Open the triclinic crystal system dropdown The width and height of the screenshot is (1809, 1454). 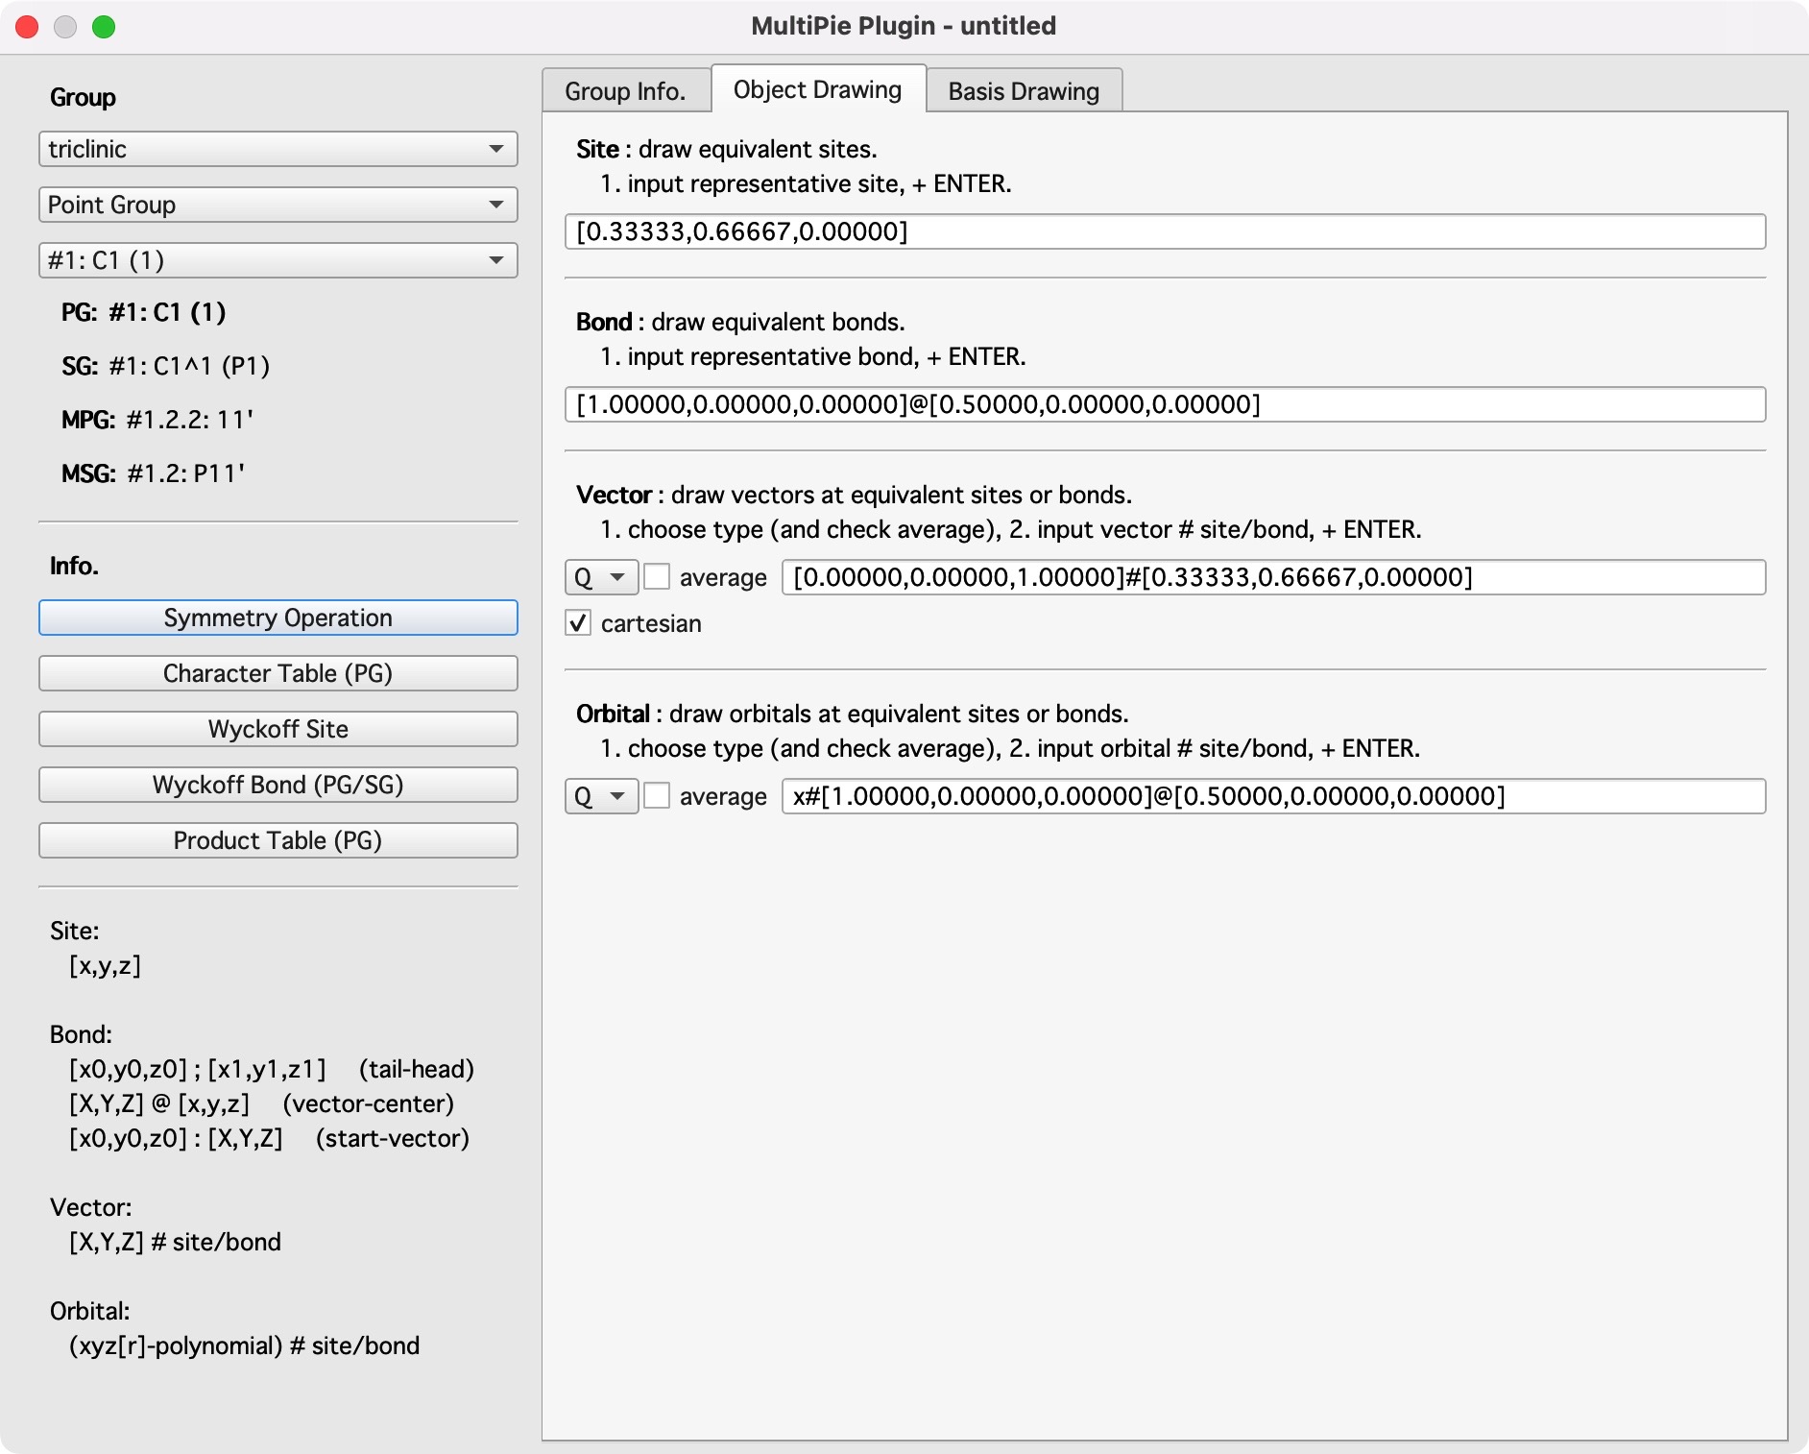tap(277, 149)
